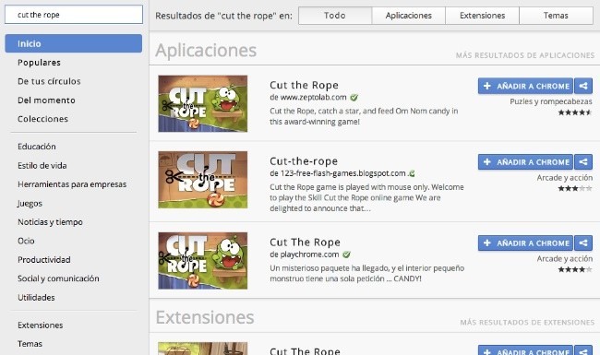
Task: Click star rating of playchrome Cut The Rope
Action: pos(575,269)
